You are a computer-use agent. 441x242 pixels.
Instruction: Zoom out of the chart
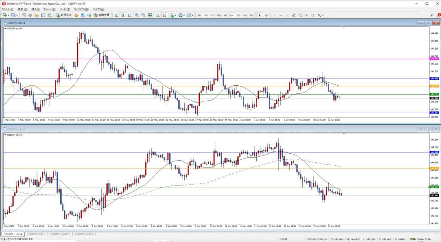143,15
